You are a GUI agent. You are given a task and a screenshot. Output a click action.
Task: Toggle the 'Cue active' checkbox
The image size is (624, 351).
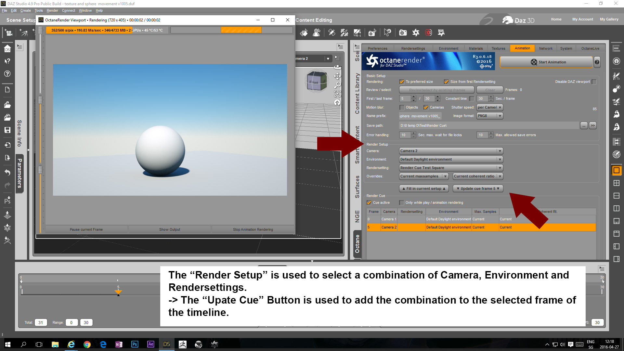point(369,203)
